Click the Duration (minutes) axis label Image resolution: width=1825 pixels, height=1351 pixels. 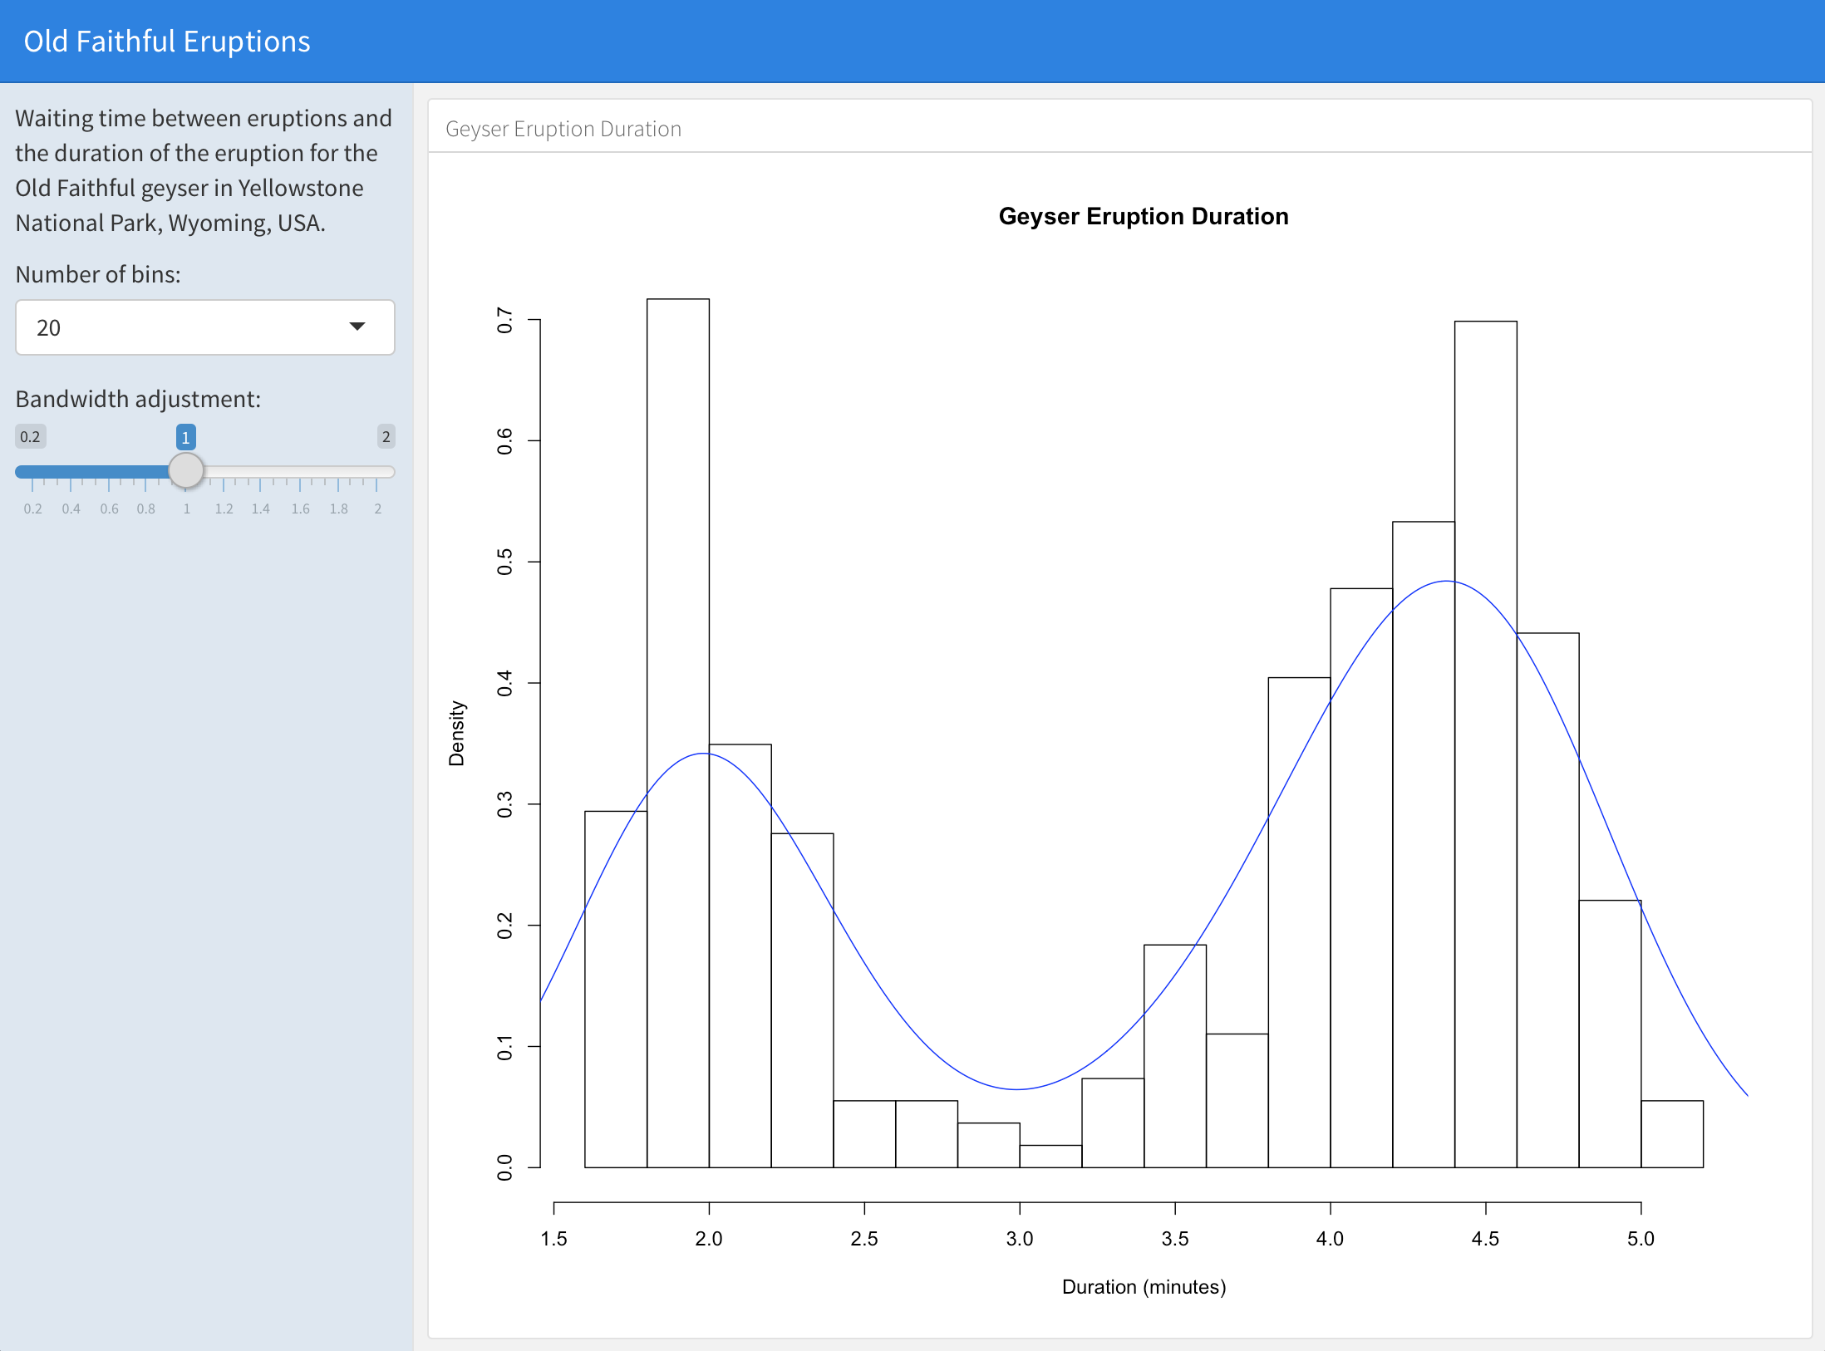tap(1144, 1286)
